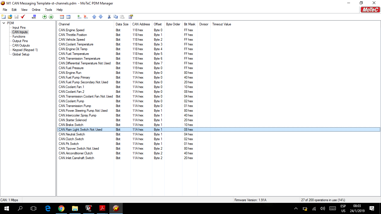This screenshot has height=214, width=381.
Task: Click the Offset column header
Action: (x=158, y=24)
